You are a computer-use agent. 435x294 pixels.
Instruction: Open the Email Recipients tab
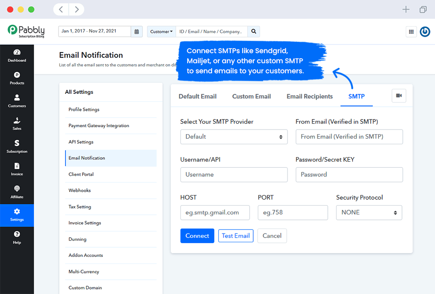310,96
